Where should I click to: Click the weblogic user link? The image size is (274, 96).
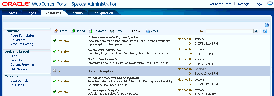244,4
